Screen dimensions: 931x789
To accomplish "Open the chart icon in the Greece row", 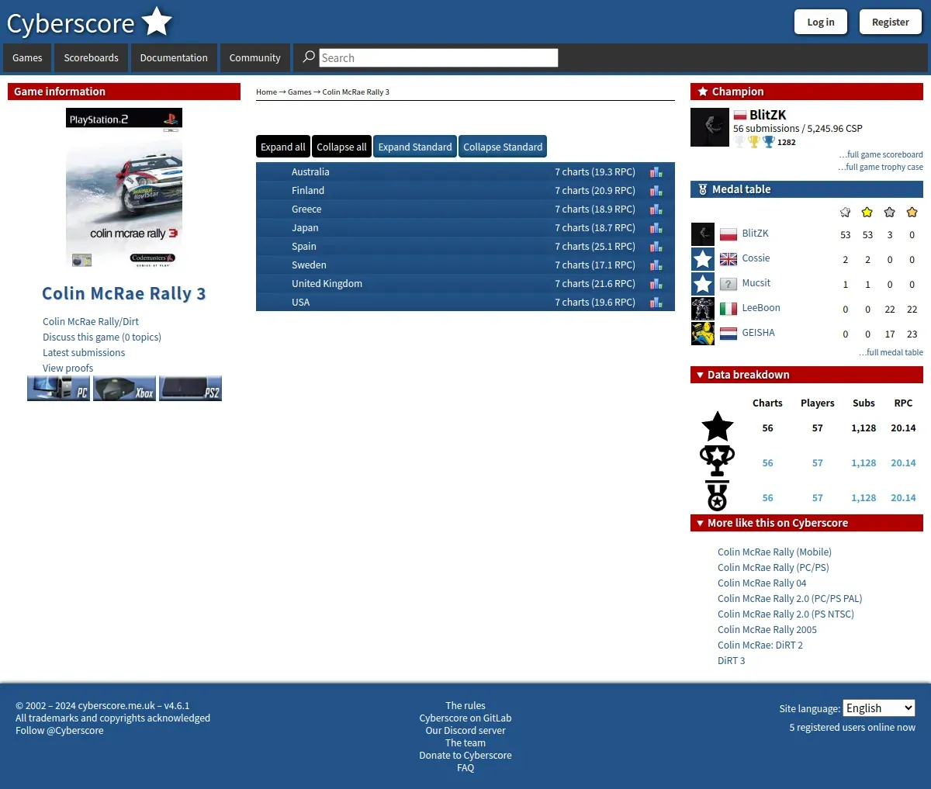I will 656,209.
